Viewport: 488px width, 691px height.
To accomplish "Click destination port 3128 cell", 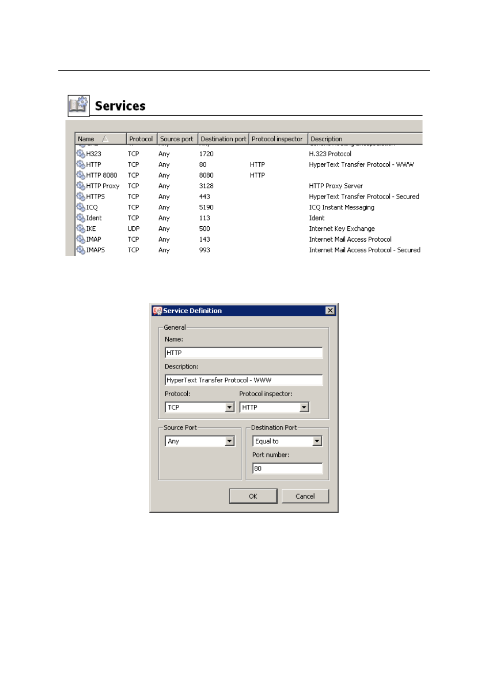I will click(x=207, y=186).
